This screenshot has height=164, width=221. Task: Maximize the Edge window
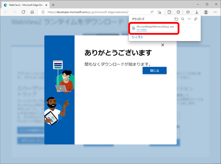coord(207,4)
